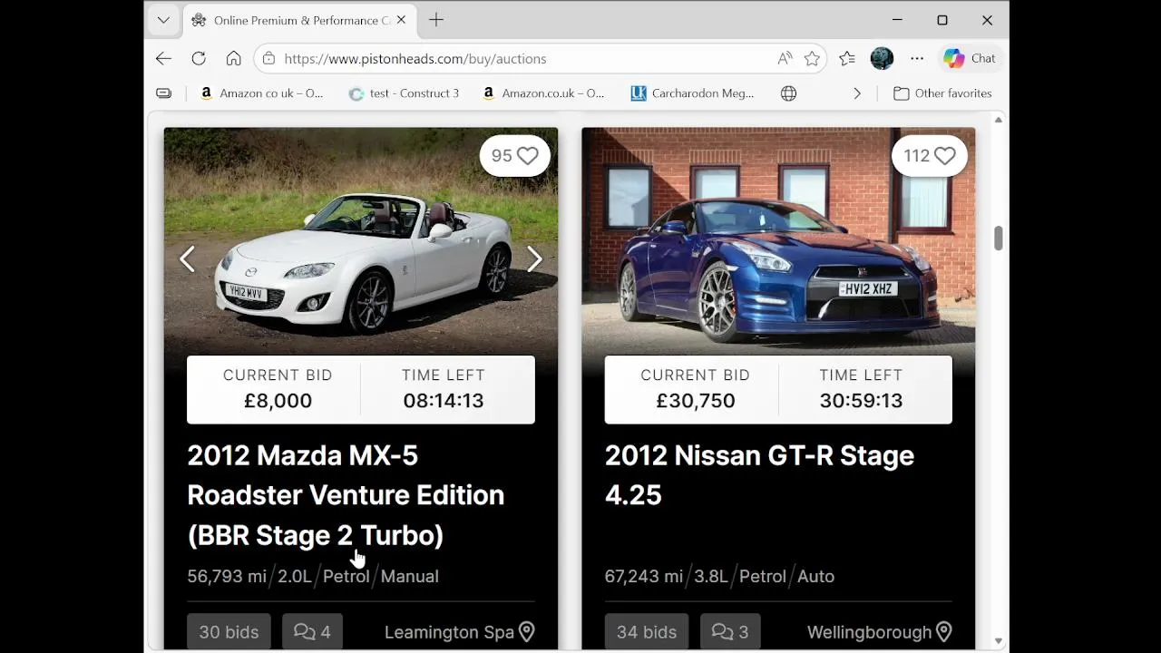This screenshot has width=1161, height=653.
Task: Select the Online Premium & Performance tab
Action: click(x=299, y=20)
